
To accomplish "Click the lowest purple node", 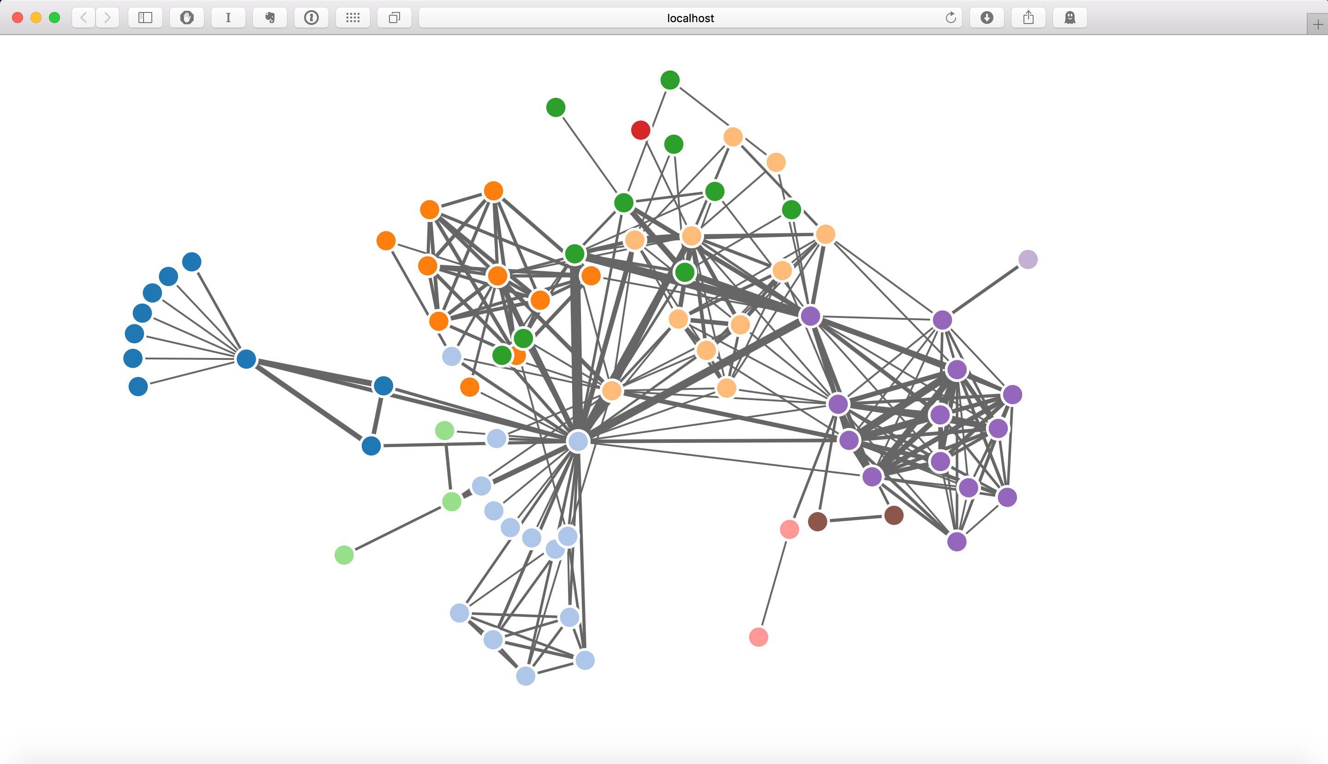I will pos(957,541).
